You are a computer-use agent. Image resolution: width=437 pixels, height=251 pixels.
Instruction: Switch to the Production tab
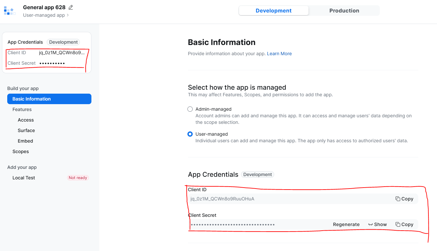344,11
